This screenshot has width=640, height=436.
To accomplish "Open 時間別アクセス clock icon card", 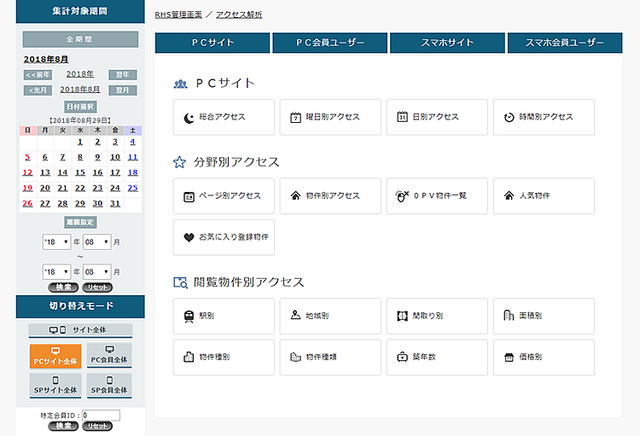I will point(544,117).
